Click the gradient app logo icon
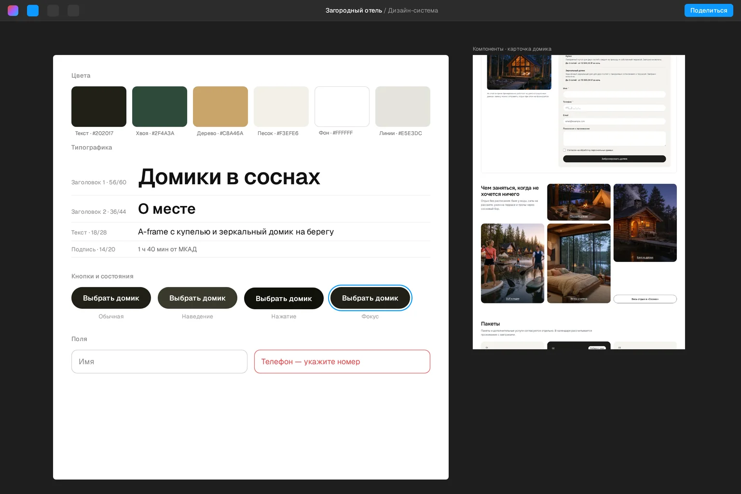The height and width of the screenshot is (494, 741). (x=13, y=11)
